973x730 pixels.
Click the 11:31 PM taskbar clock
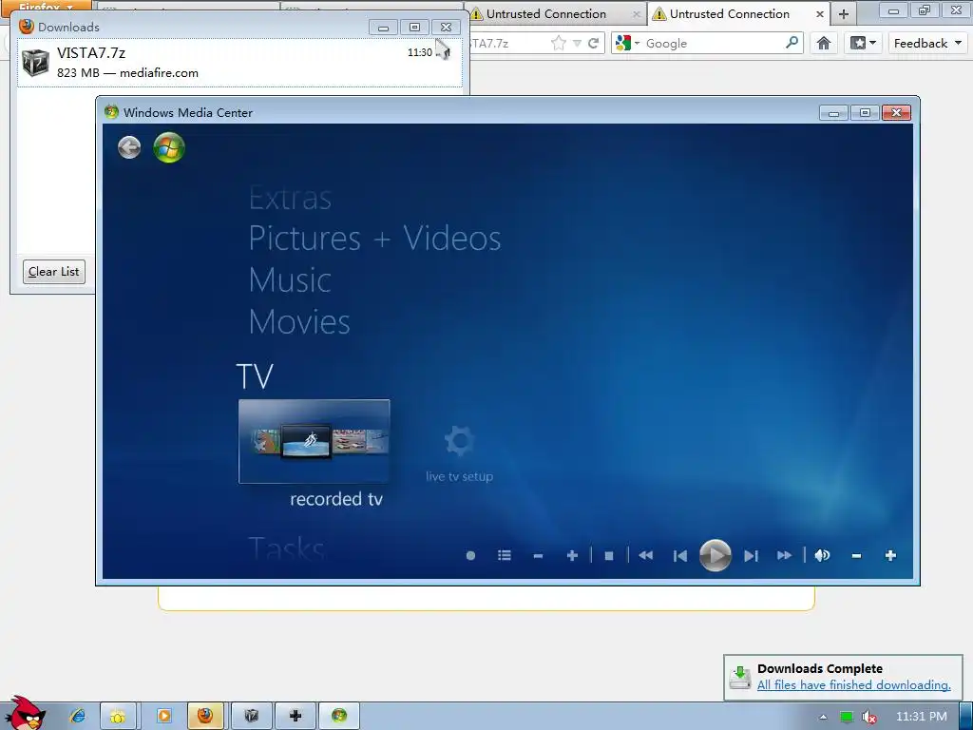[922, 717]
